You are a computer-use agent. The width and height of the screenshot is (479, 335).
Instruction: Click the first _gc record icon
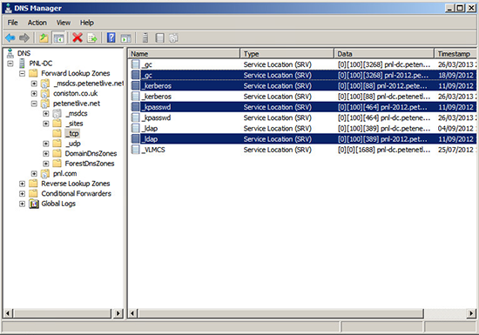[135, 64]
